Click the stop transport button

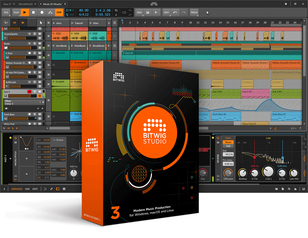(x=33, y=12)
